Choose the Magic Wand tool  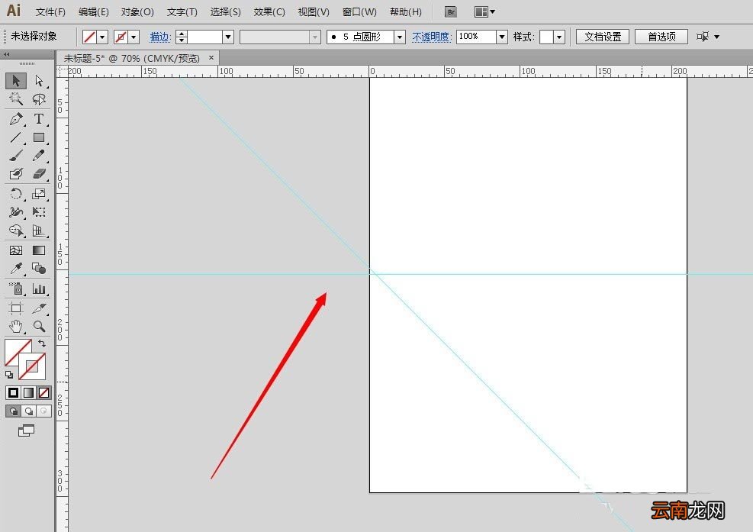pyautogui.click(x=16, y=99)
